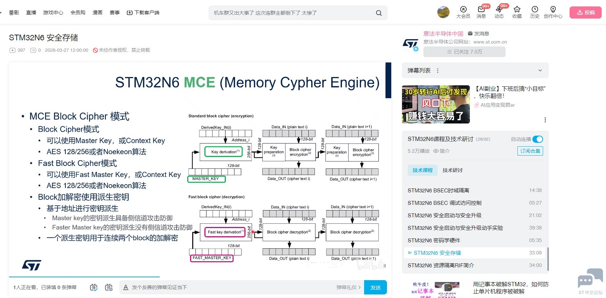
Task: Toggle danmaku display on/off icon
Action: (x=94, y=287)
